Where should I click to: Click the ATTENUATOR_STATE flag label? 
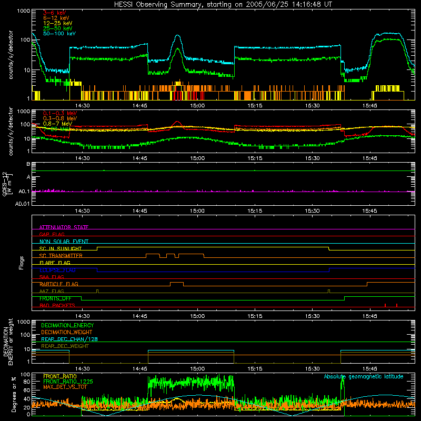pos(64,227)
